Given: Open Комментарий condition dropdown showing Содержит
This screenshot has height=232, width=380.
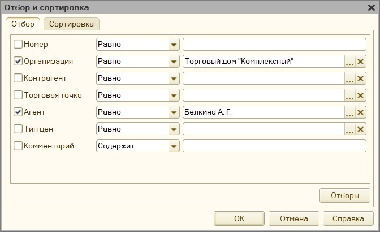Looking at the screenshot, I should (x=174, y=146).
